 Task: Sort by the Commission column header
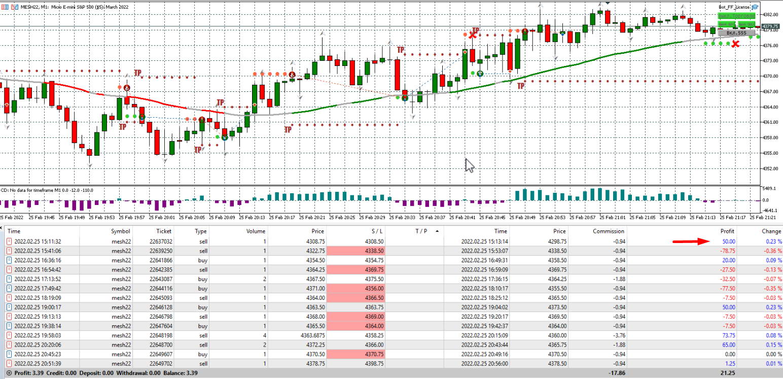pos(609,231)
